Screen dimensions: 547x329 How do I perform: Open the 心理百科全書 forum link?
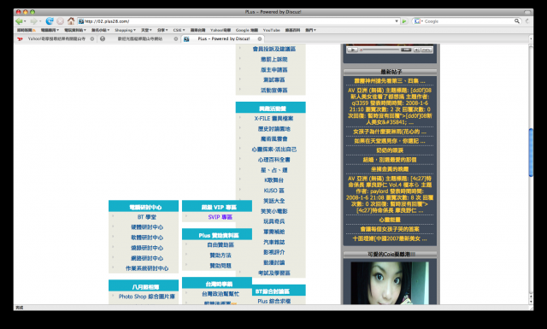point(273,160)
